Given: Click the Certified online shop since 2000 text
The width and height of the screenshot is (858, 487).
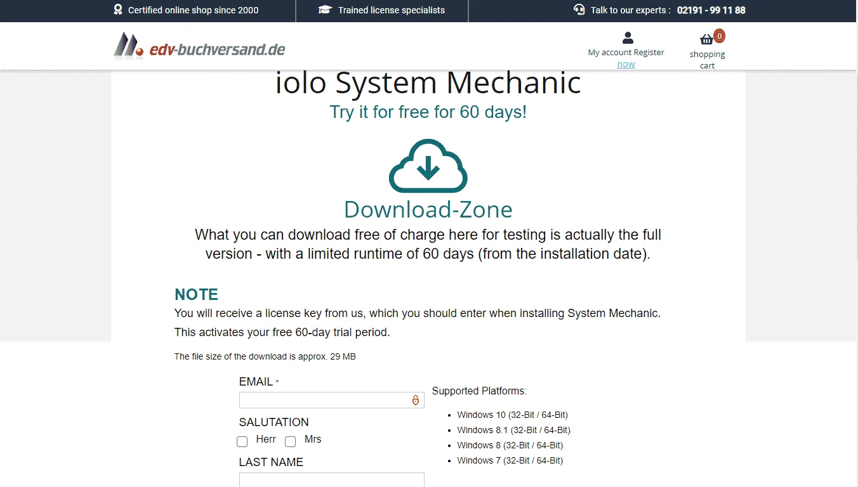Looking at the screenshot, I should coord(193,10).
